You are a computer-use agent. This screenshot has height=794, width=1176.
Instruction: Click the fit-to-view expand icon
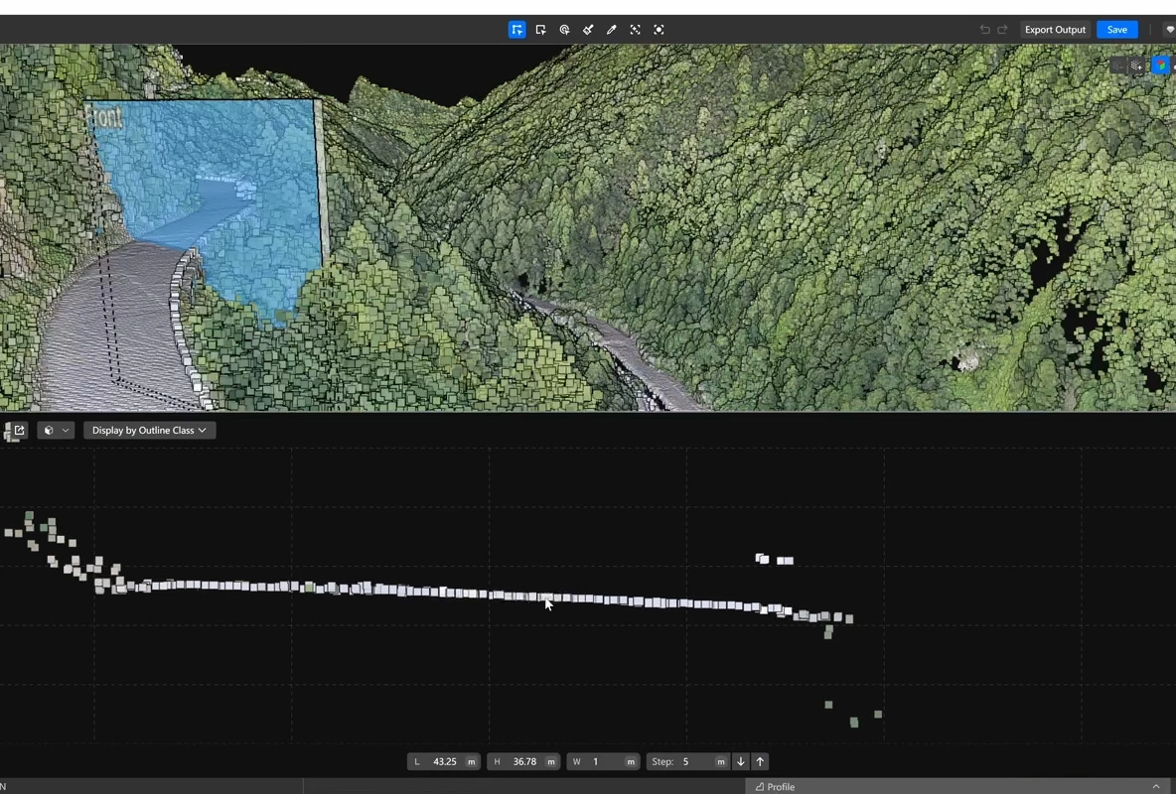(x=635, y=29)
